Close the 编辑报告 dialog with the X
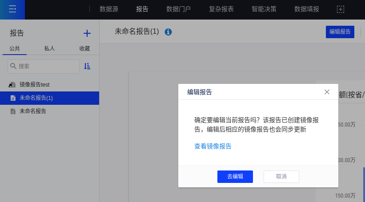Viewport: 365px width, 202px height. pyautogui.click(x=327, y=92)
